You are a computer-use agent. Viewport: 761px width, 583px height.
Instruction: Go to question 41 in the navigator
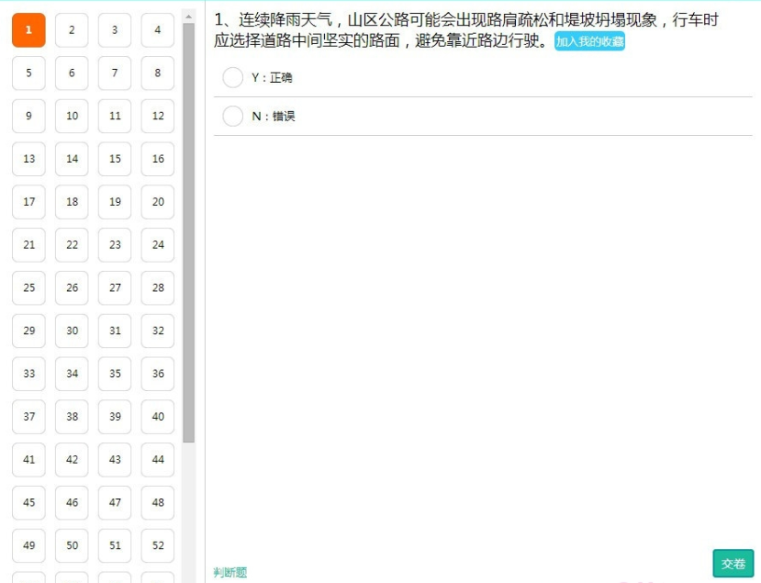click(28, 459)
